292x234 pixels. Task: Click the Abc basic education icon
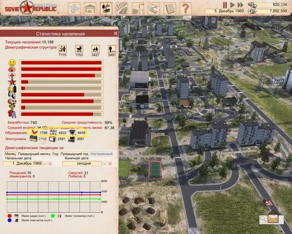pos(53,132)
